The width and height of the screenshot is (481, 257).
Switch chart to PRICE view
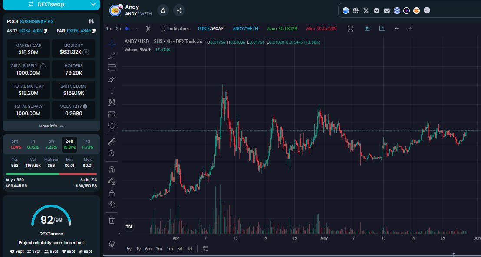(x=203, y=29)
